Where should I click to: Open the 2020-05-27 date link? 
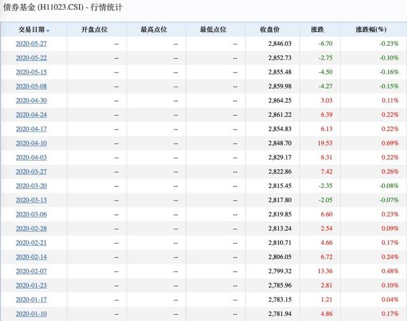pyautogui.click(x=31, y=44)
